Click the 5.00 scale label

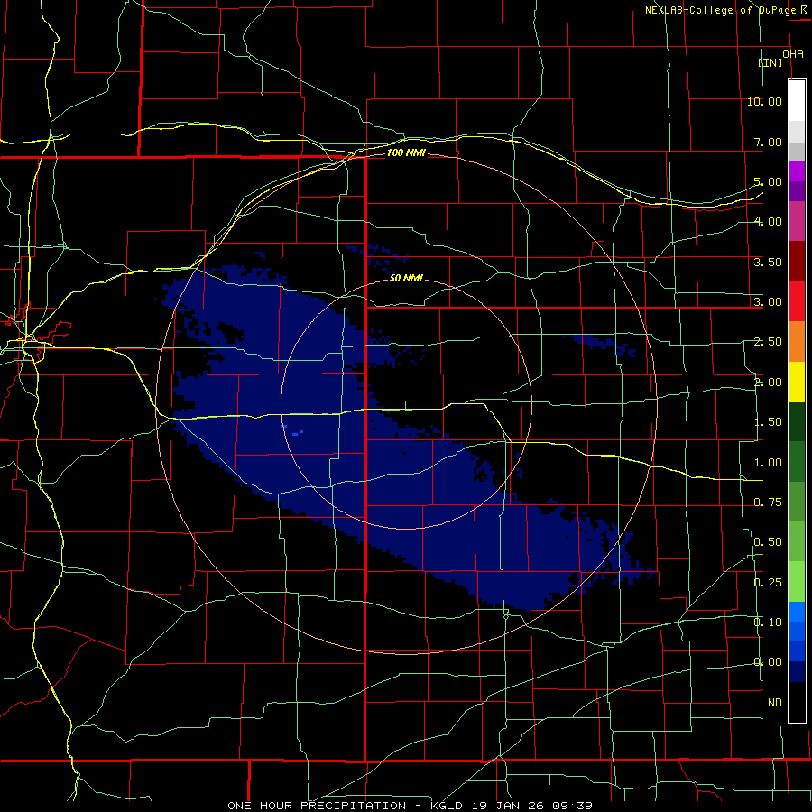click(768, 181)
